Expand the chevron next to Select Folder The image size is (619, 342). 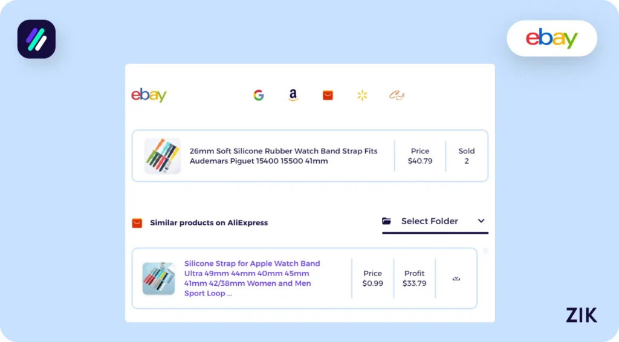coord(481,221)
